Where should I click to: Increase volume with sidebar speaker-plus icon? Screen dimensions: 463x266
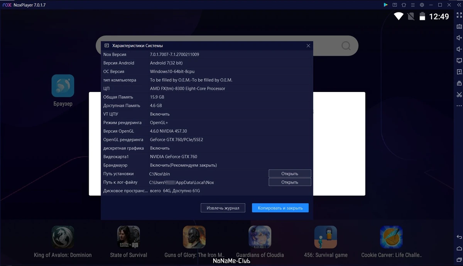(x=459, y=38)
